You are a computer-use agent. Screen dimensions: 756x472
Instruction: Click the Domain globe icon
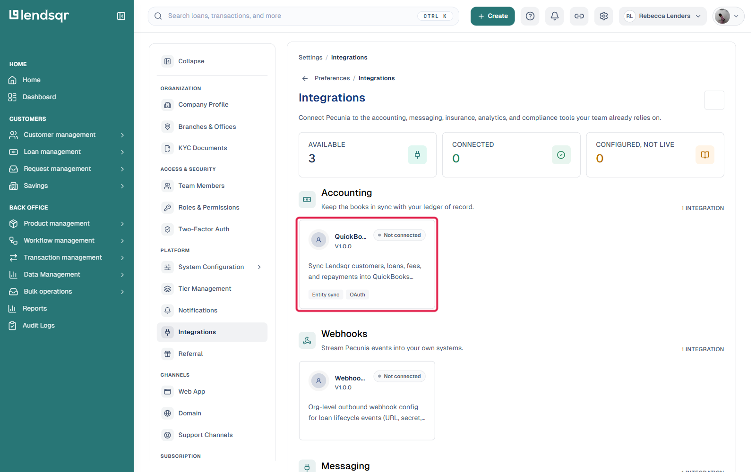click(x=168, y=413)
